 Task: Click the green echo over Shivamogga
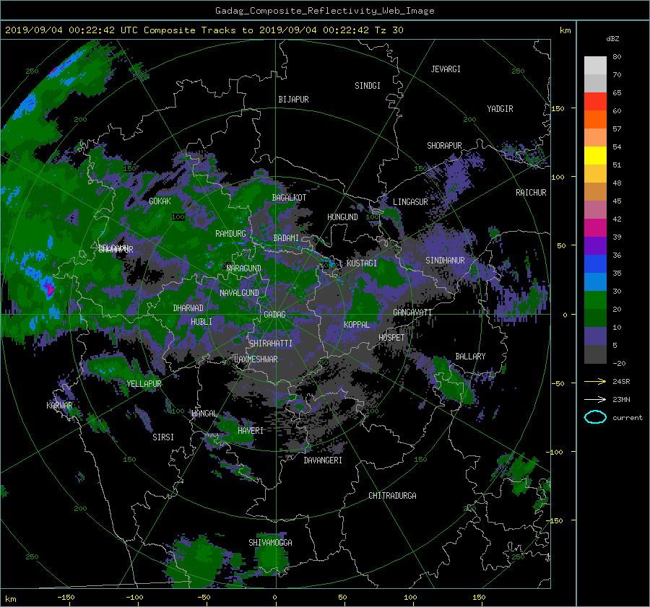pos(272,555)
